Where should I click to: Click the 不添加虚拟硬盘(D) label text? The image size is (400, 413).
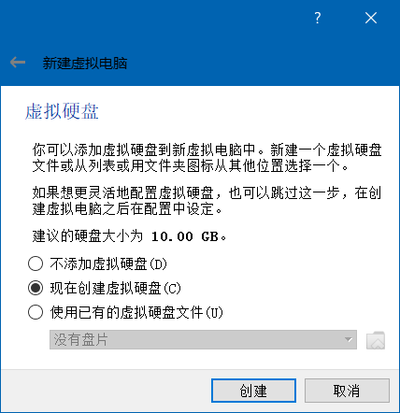pos(108,263)
